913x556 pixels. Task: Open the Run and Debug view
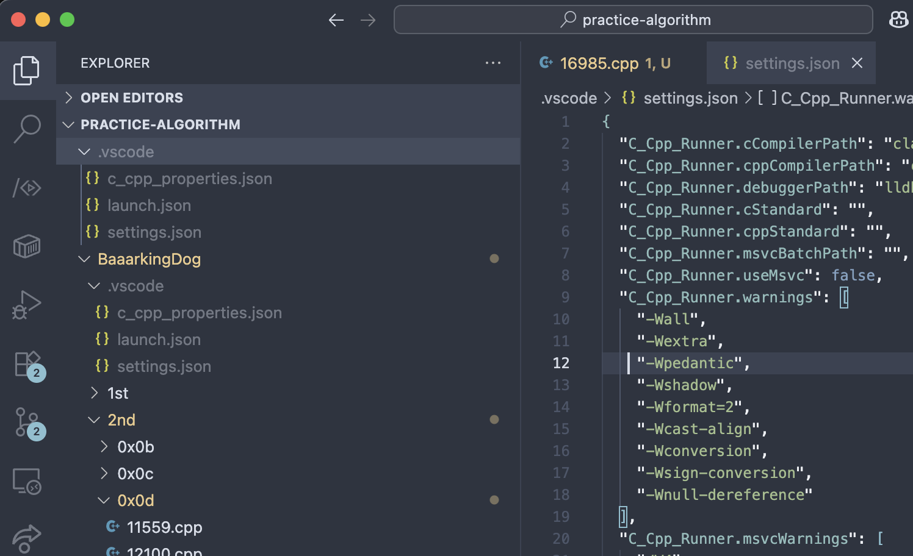(x=27, y=304)
